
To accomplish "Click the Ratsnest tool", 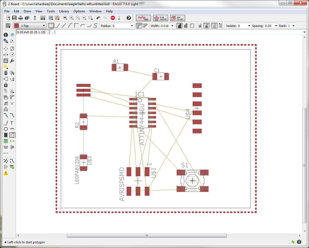I will point(6,161).
